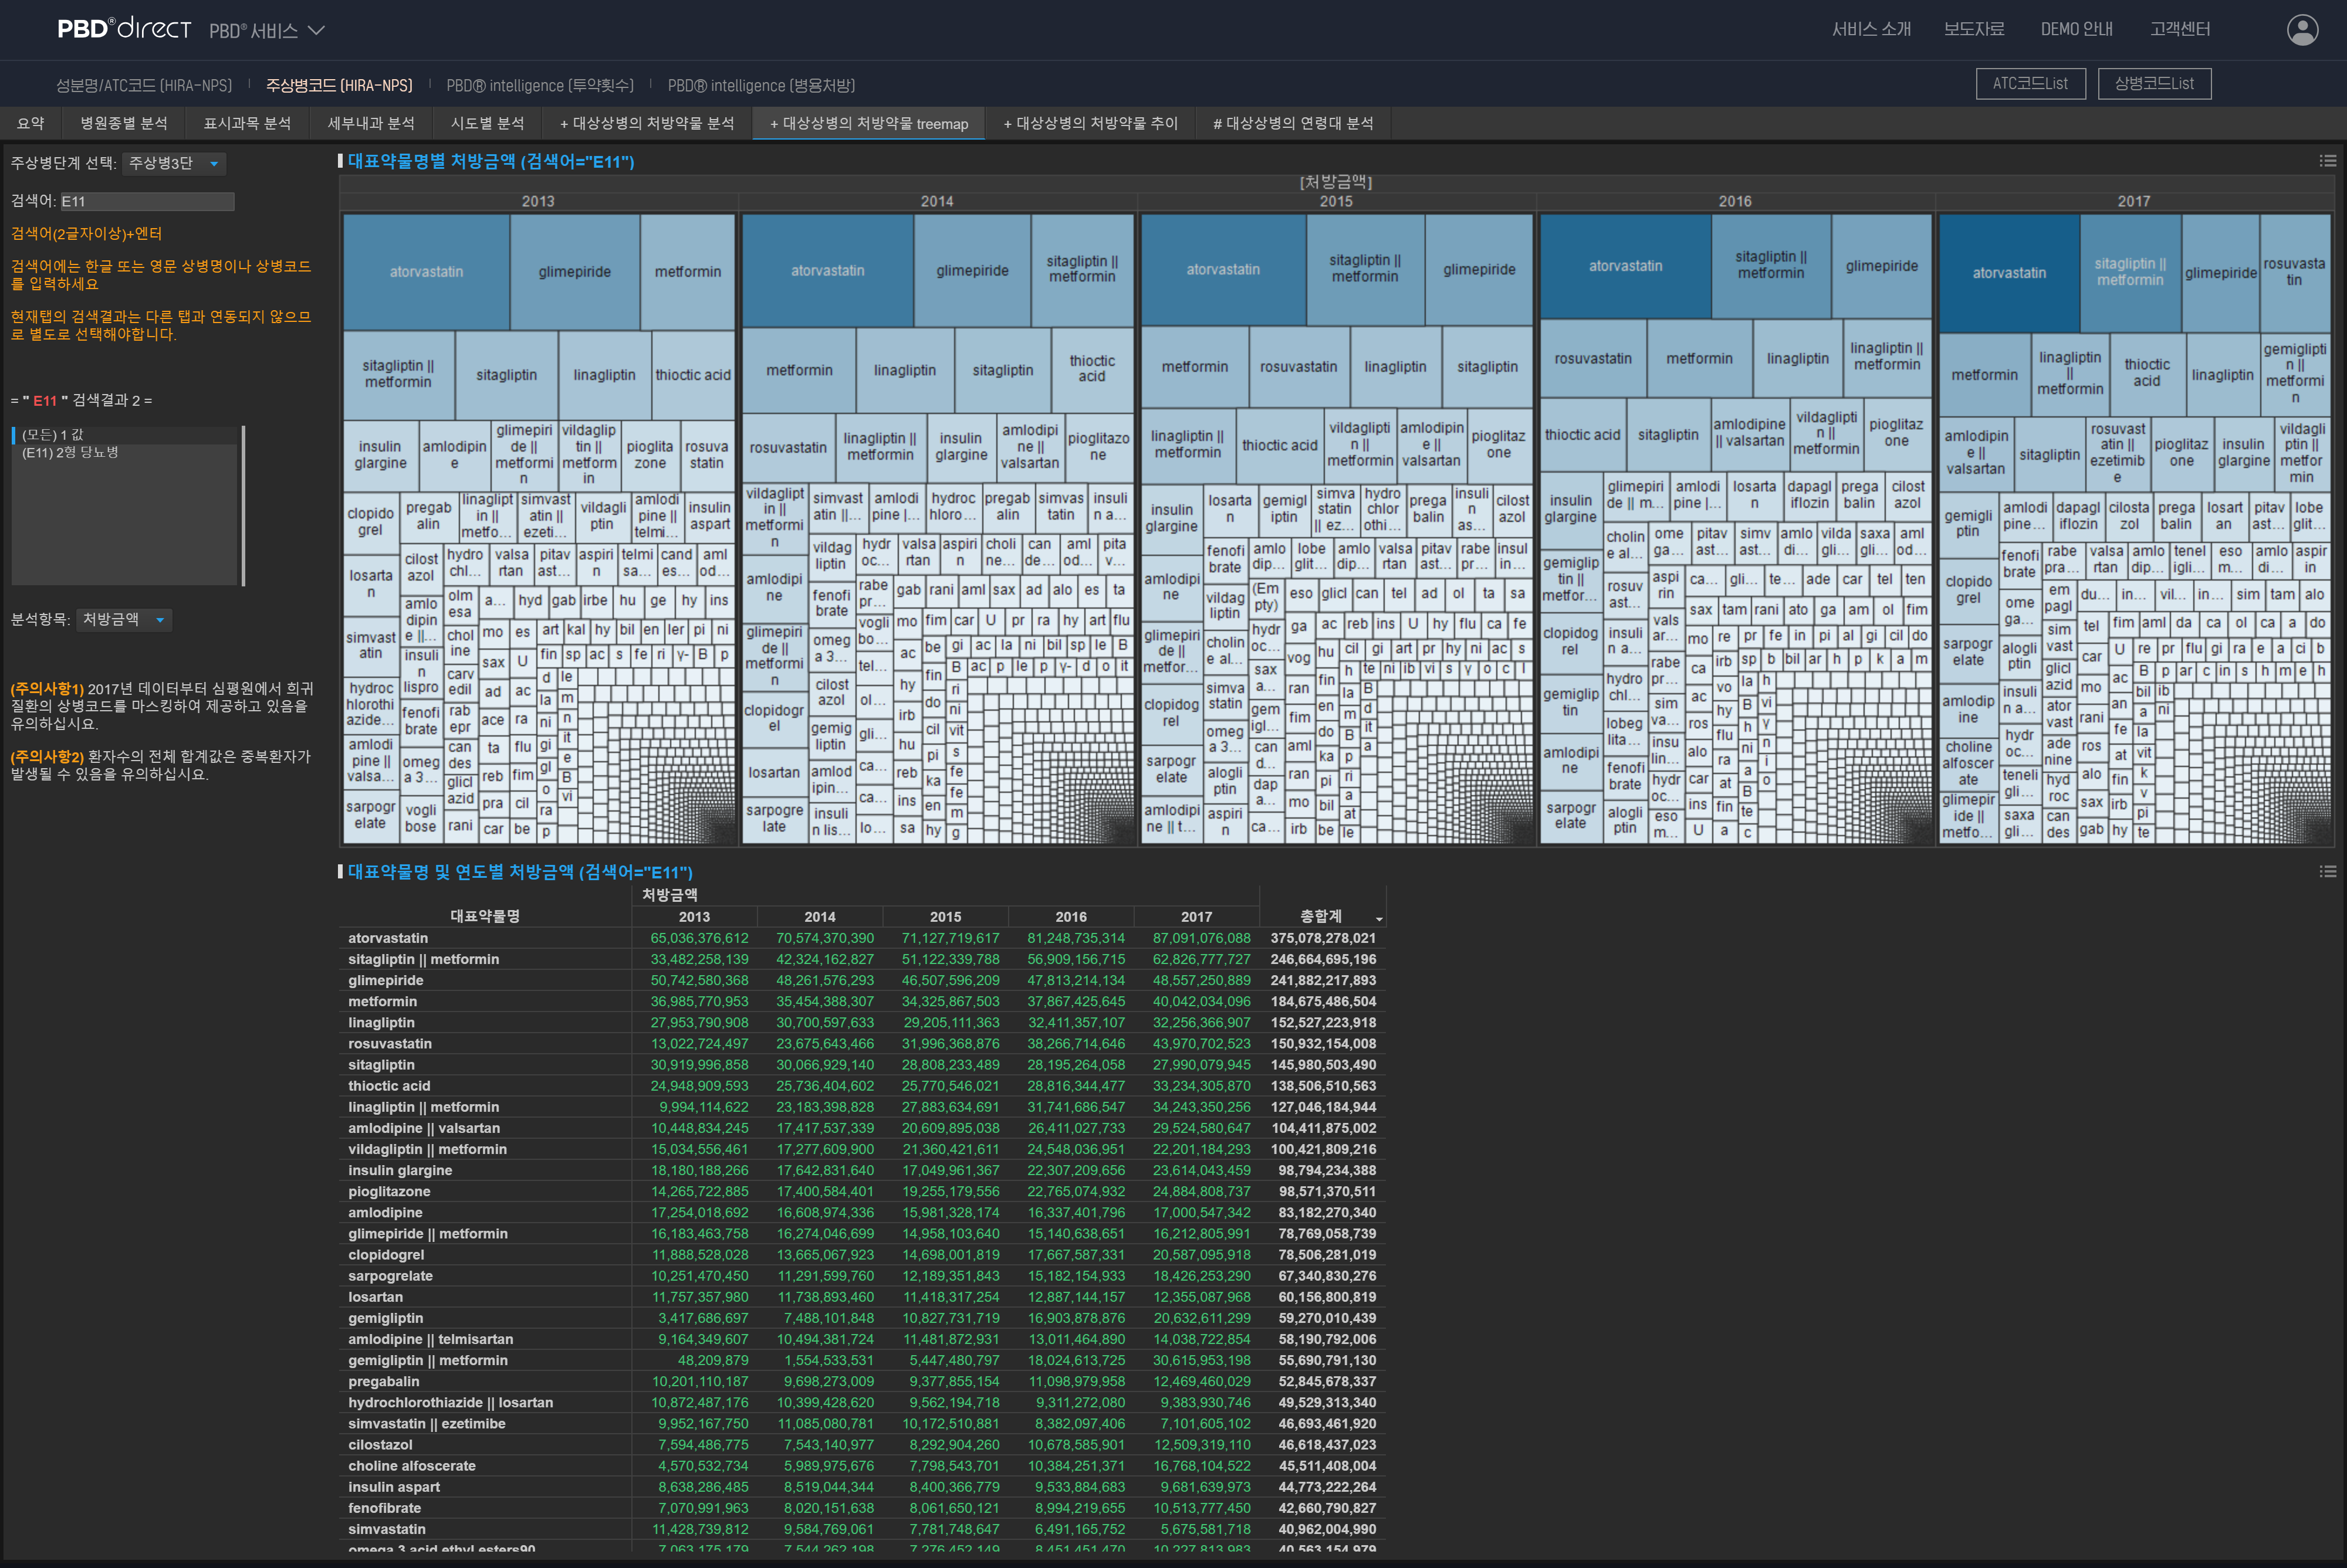Click the 검색어 input field containing E11
This screenshot has height=1568, width=2347.
[x=147, y=201]
